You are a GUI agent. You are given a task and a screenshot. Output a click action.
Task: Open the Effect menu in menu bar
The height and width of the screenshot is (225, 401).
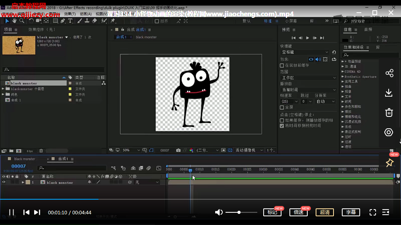tap(70, 14)
